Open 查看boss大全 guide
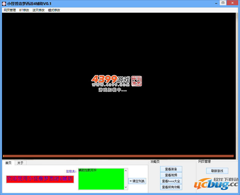The image size is (240, 195). coord(171,181)
